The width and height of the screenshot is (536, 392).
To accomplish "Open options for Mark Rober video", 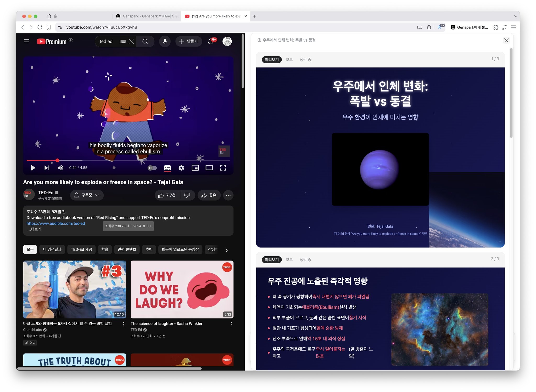I will click(124, 324).
